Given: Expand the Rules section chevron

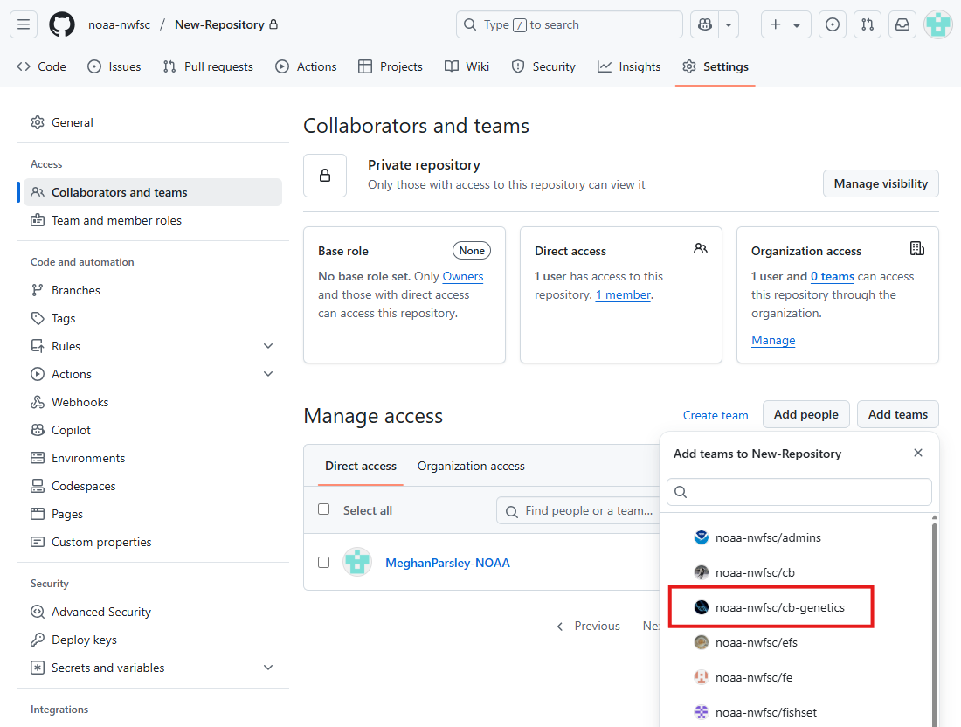Looking at the screenshot, I should pos(268,346).
